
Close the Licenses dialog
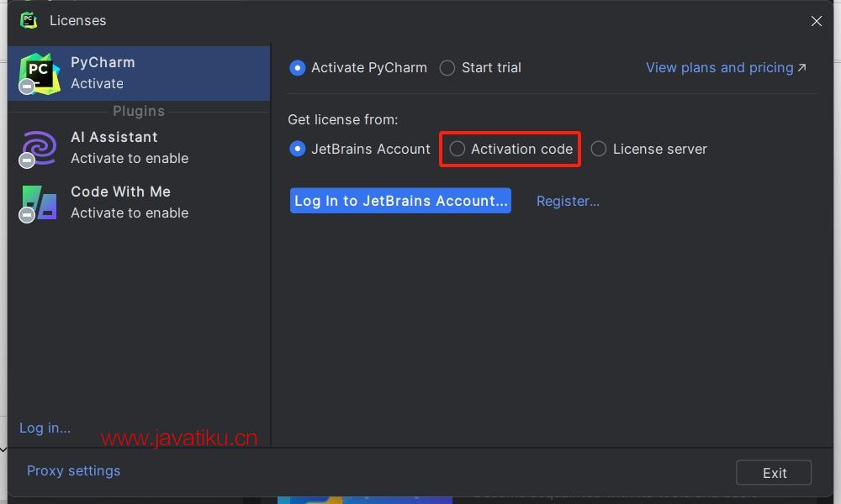(817, 21)
